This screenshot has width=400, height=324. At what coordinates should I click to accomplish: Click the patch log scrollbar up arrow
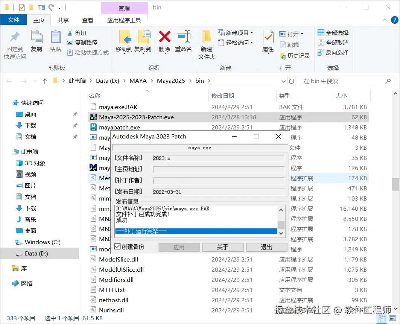(281, 210)
